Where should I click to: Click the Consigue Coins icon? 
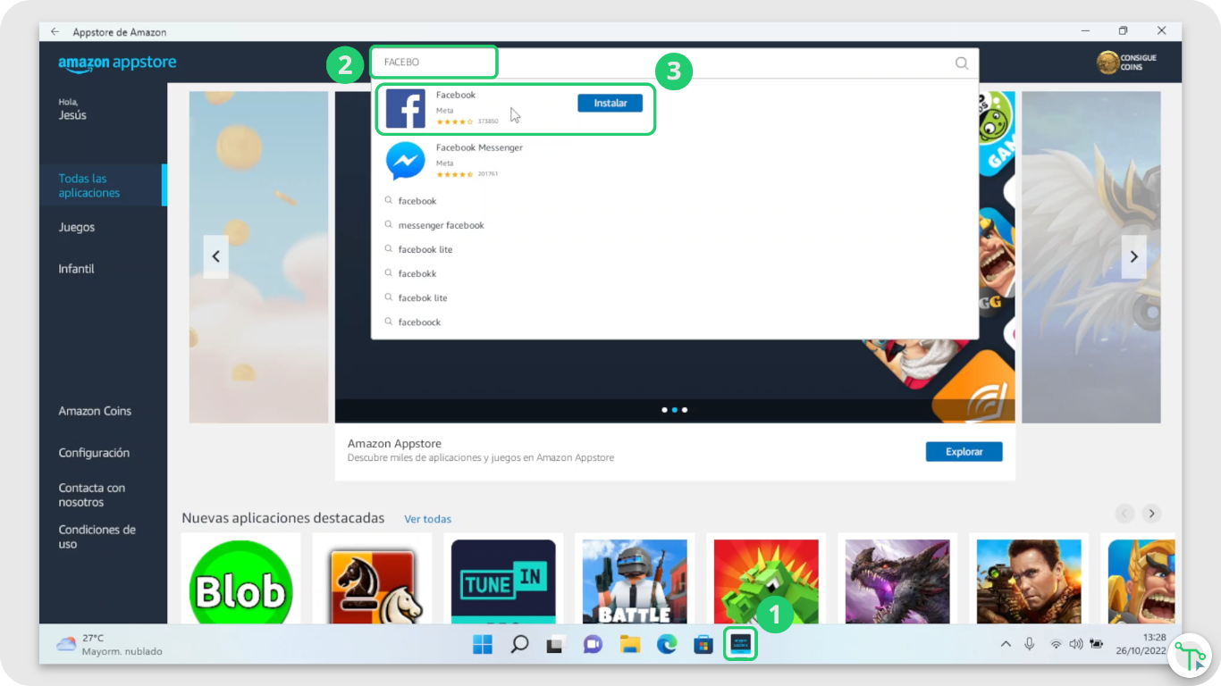(x=1108, y=63)
